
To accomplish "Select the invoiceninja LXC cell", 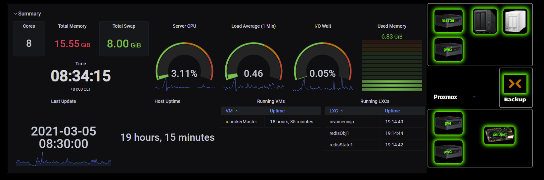I will pos(341,122).
